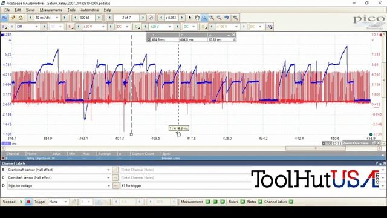The image size is (387, 218).
Task: Open channel B options button
Action: click(x=71, y=27)
